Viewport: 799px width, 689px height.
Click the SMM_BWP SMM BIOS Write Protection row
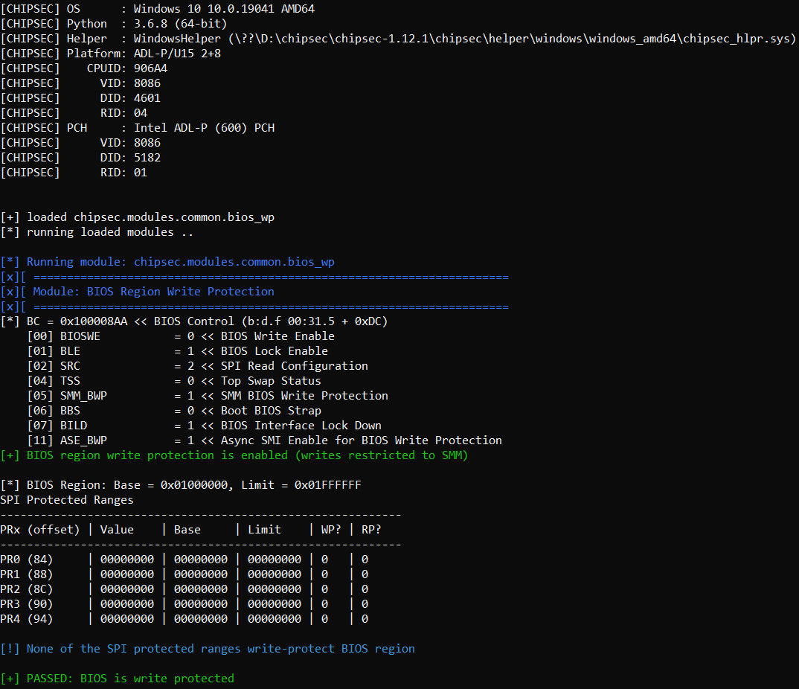click(x=208, y=395)
